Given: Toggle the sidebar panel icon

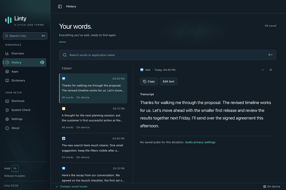Looking at the screenshot, I should tap(60, 7).
